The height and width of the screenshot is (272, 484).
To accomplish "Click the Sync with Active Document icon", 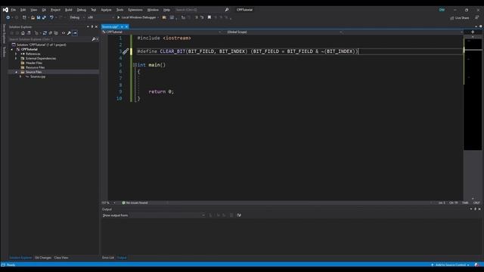I will [45, 33].
